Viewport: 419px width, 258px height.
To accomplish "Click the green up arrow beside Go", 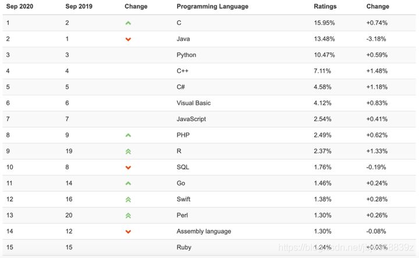I will pyautogui.click(x=128, y=183).
